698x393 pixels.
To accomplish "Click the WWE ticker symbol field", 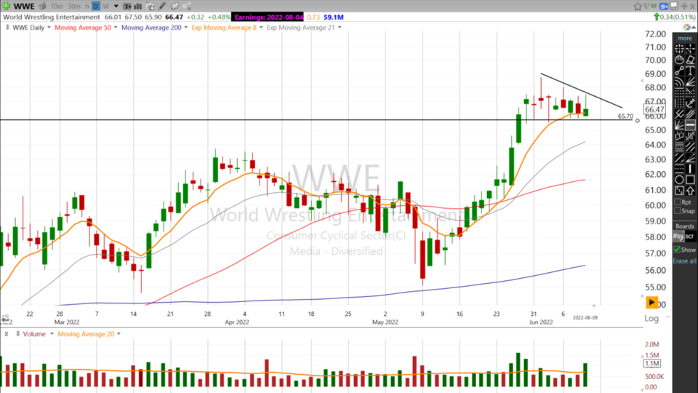I will tap(24, 7).
